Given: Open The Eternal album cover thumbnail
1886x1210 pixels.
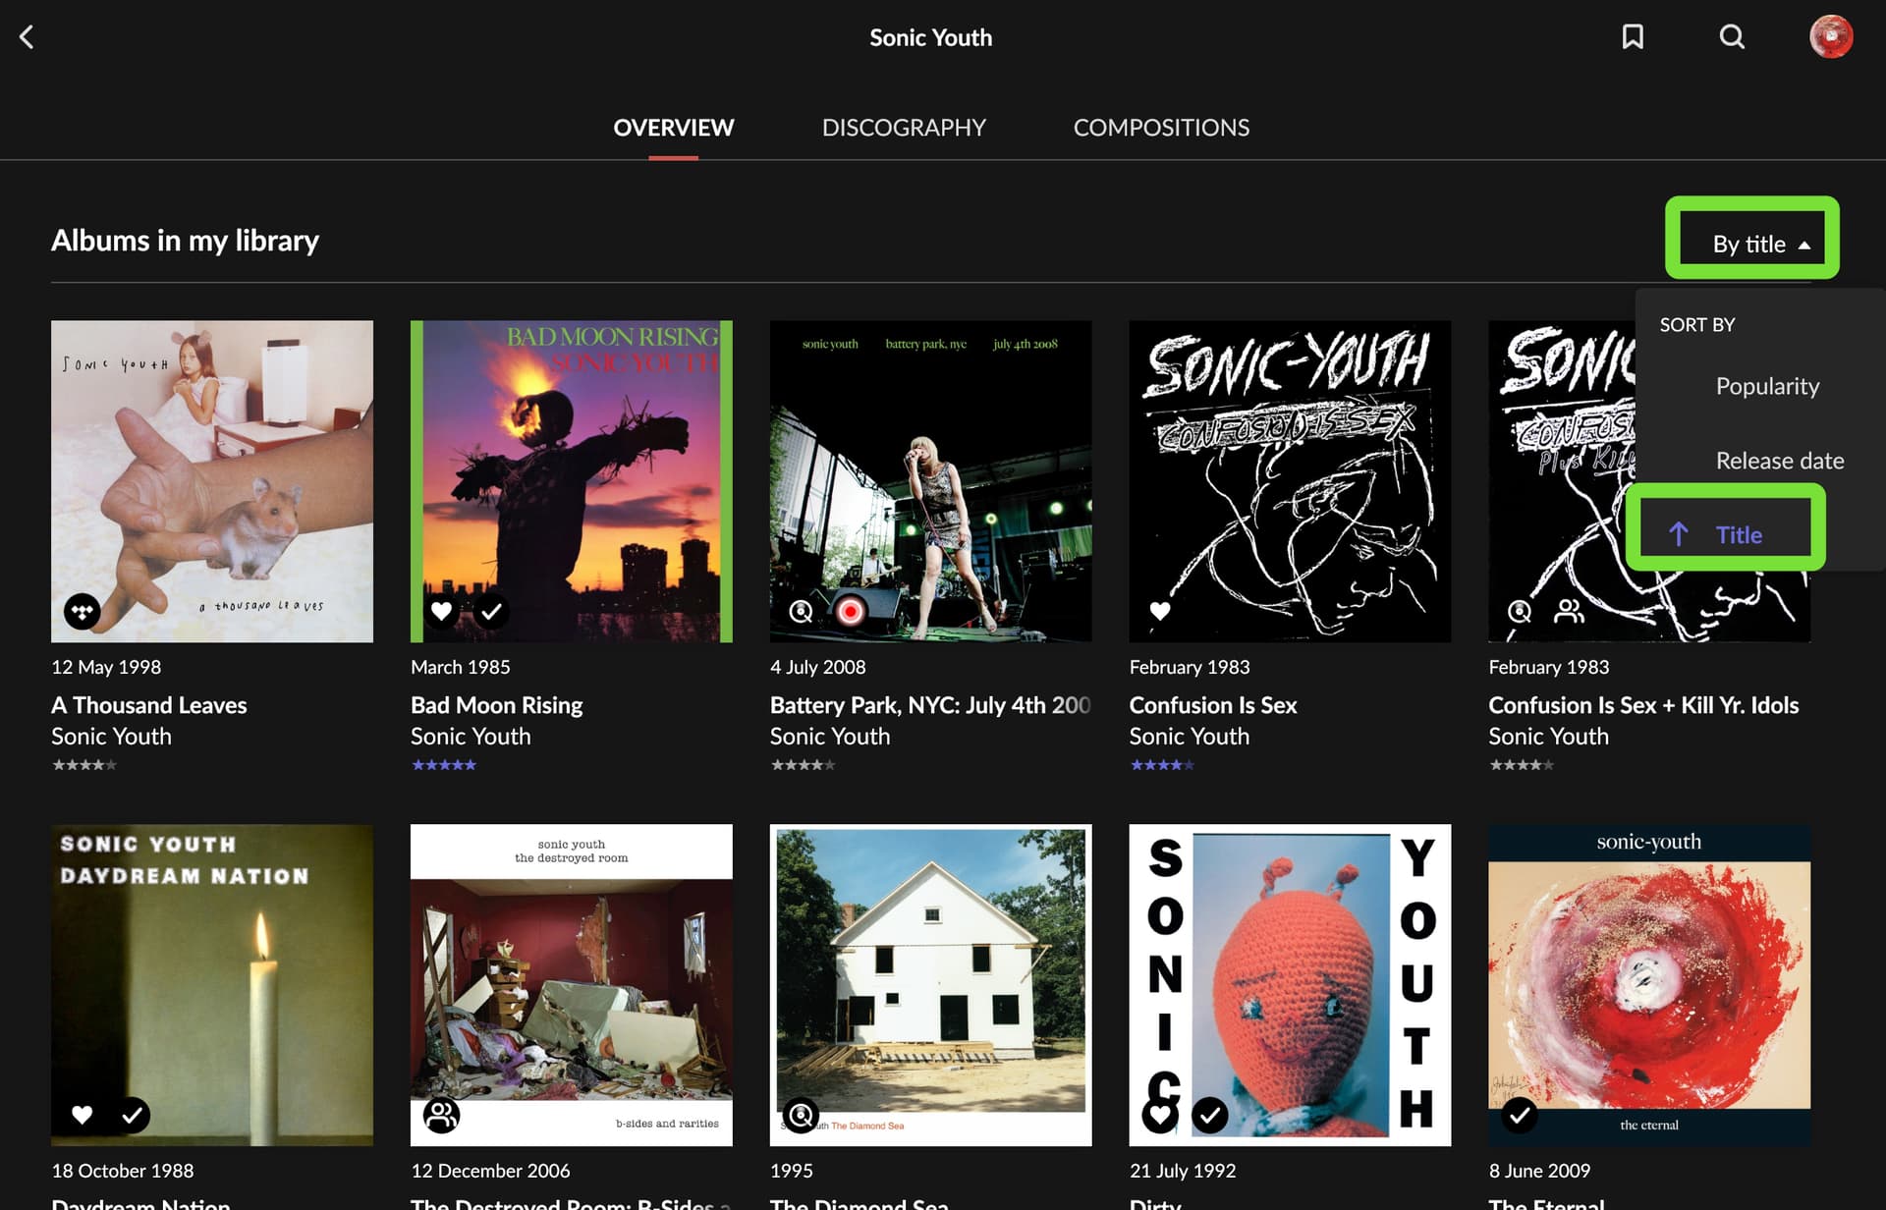Looking at the screenshot, I should (x=1649, y=985).
